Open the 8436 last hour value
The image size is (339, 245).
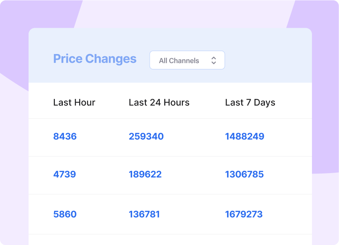pyautogui.click(x=65, y=137)
